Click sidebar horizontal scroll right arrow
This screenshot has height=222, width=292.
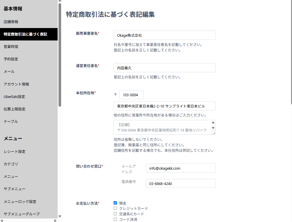point(56,220)
